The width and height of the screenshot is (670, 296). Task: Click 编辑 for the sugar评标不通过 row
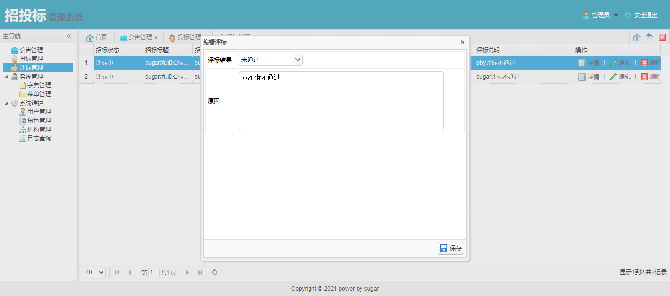620,77
